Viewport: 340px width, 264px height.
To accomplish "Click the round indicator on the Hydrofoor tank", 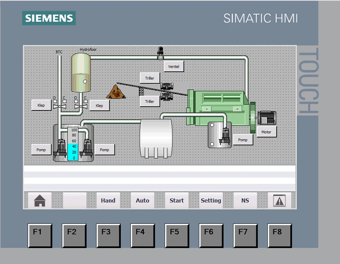I will pyautogui.click(x=85, y=82).
